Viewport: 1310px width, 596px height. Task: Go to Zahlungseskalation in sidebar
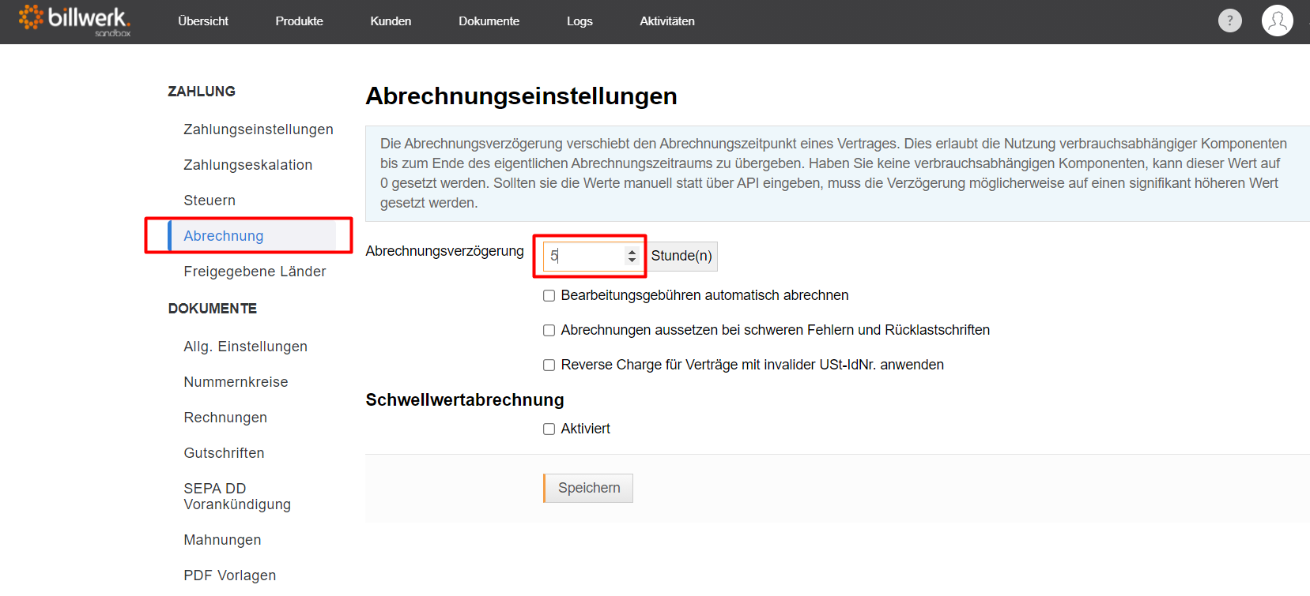248,165
